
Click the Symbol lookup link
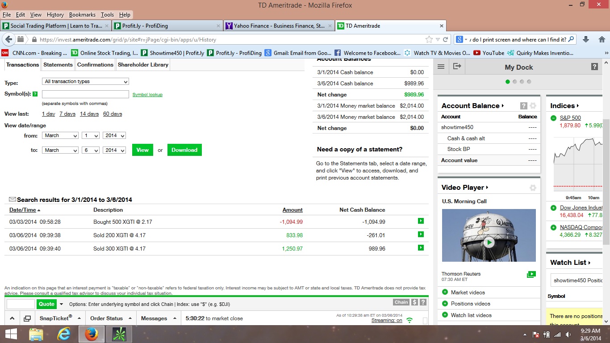click(x=147, y=95)
